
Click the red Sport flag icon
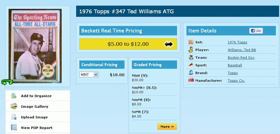pos(191,65)
